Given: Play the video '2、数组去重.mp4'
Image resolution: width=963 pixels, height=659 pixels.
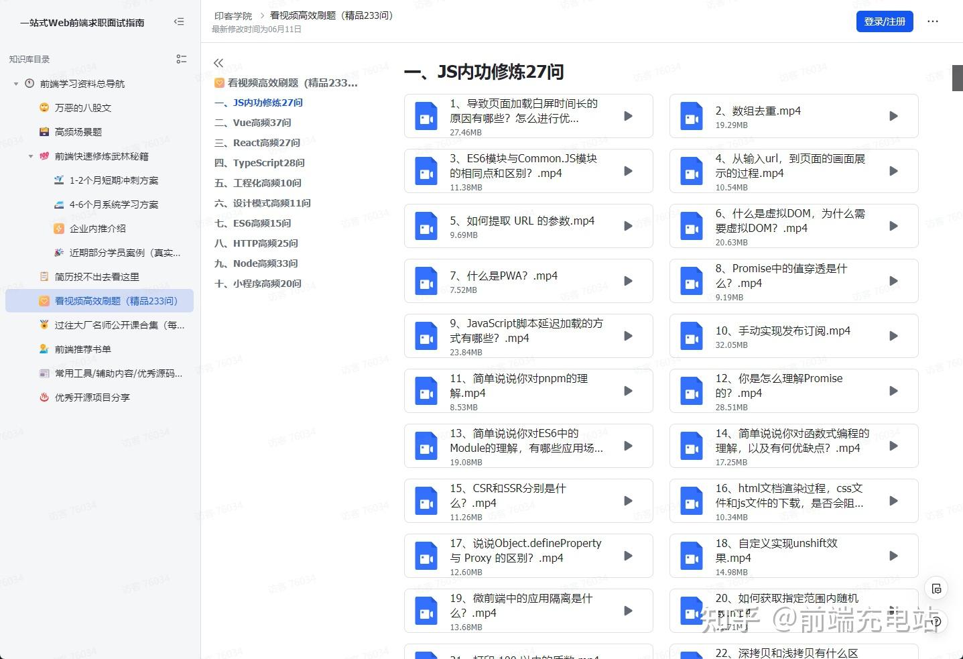Looking at the screenshot, I should point(893,116).
